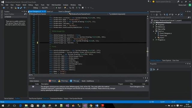Click the Start debugging button

pyautogui.click(x=59, y=8)
